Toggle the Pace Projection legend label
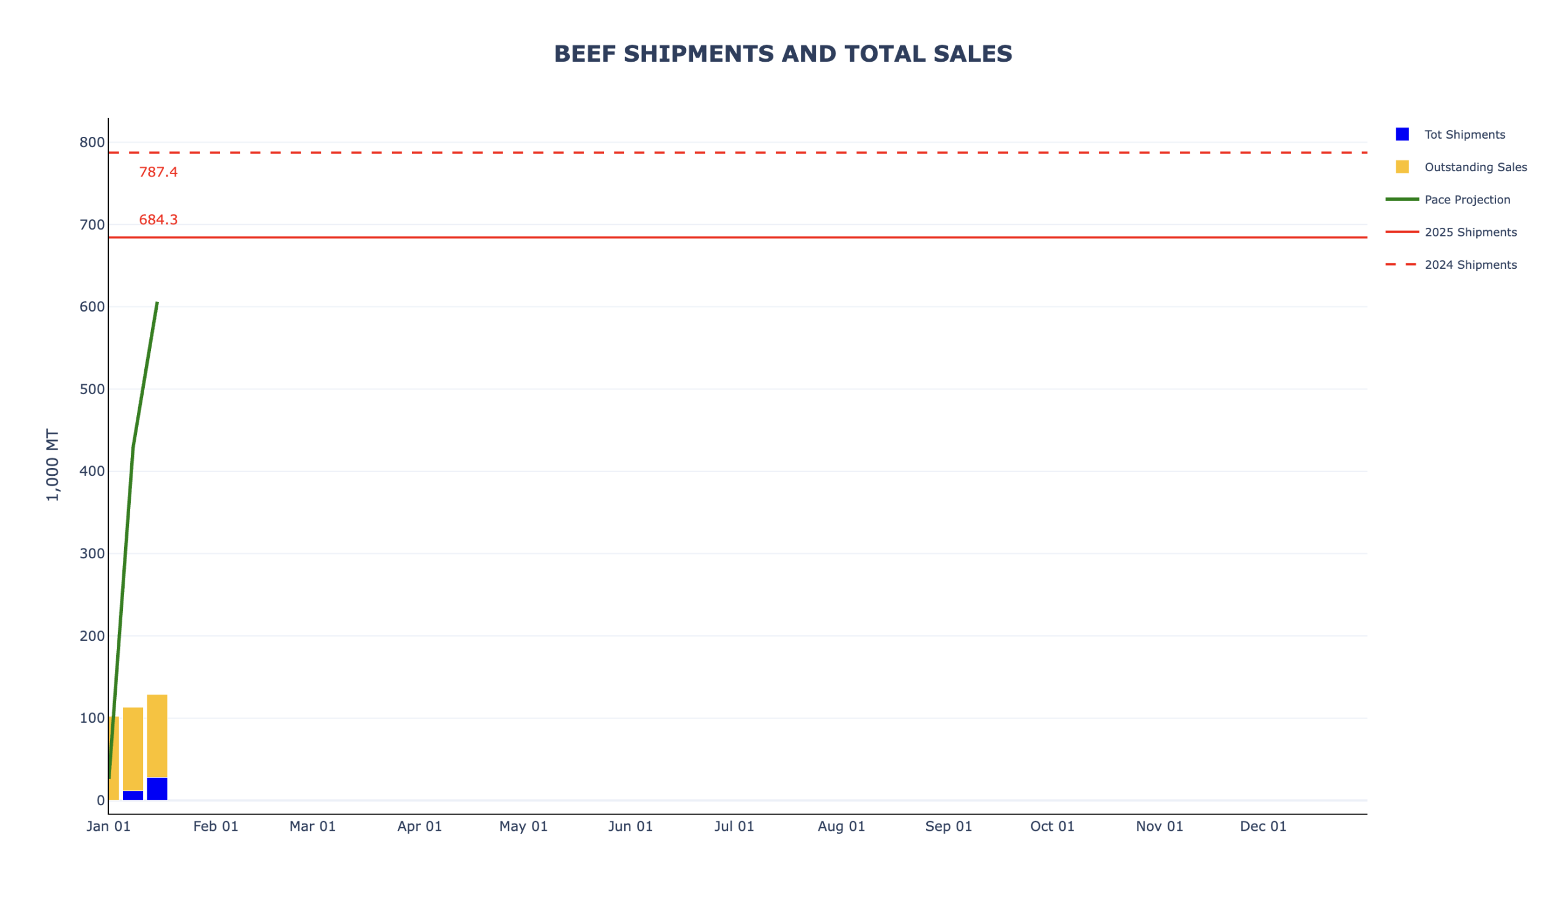This screenshot has width=1565, height=909. point(1467,200)
